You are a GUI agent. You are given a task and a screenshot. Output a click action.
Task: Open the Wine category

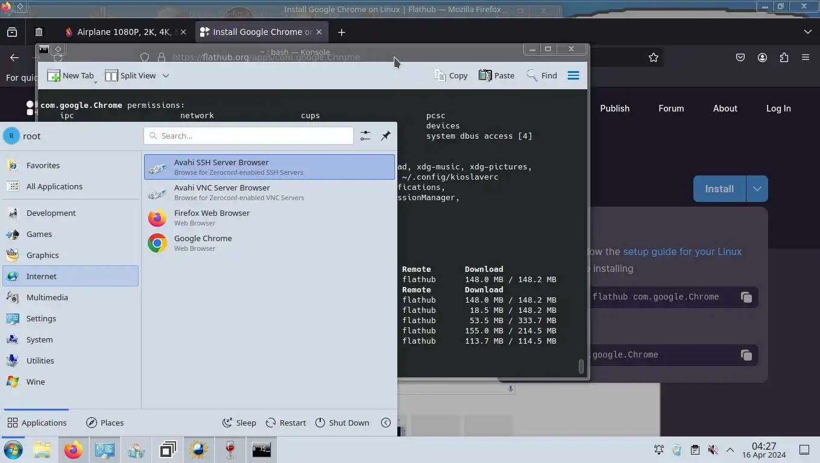pos(71,382)
